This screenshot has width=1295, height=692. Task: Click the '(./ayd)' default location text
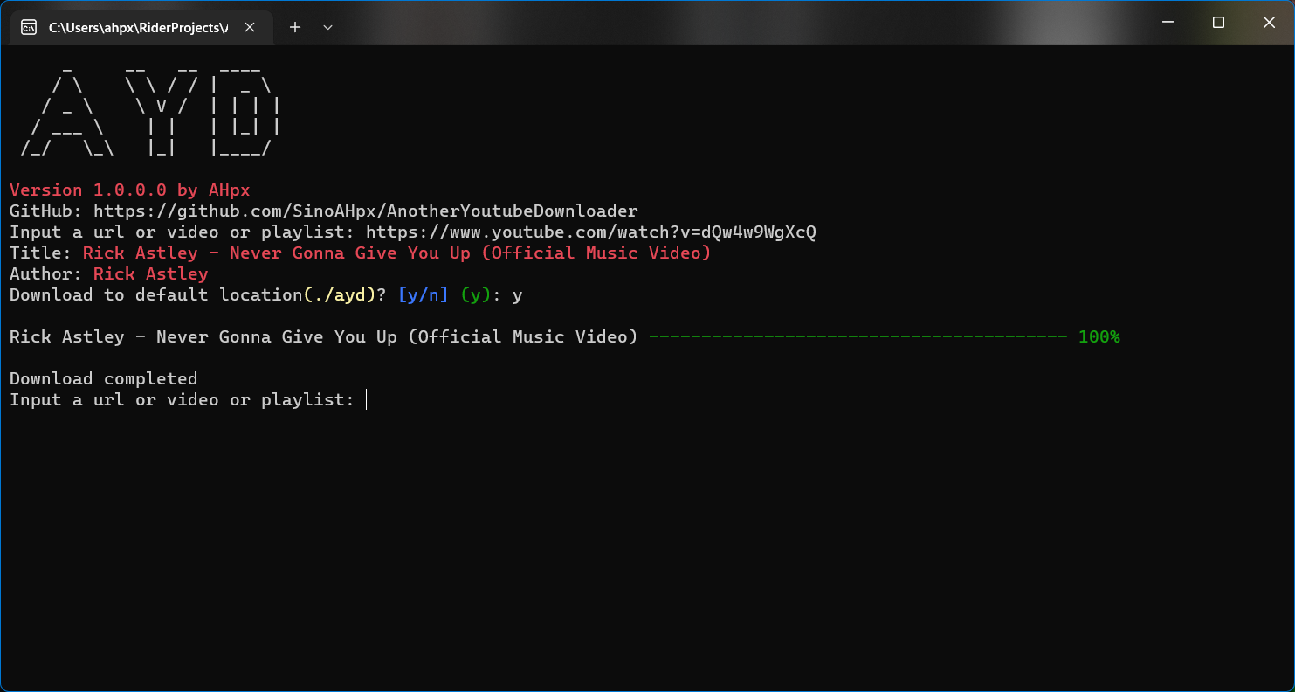(340, 294)
